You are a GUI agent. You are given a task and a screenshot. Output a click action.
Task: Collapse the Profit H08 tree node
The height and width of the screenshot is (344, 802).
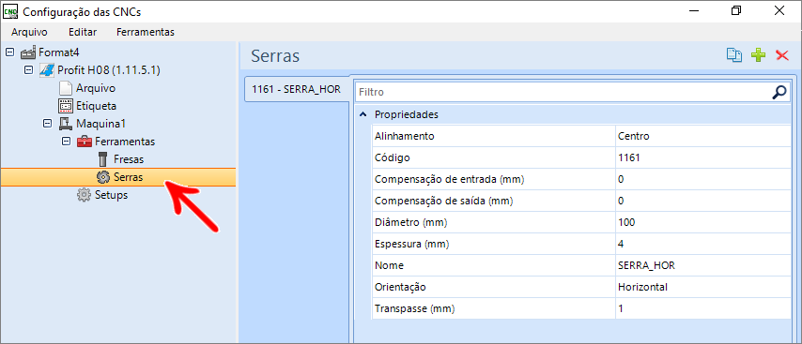tap(28, 70)
